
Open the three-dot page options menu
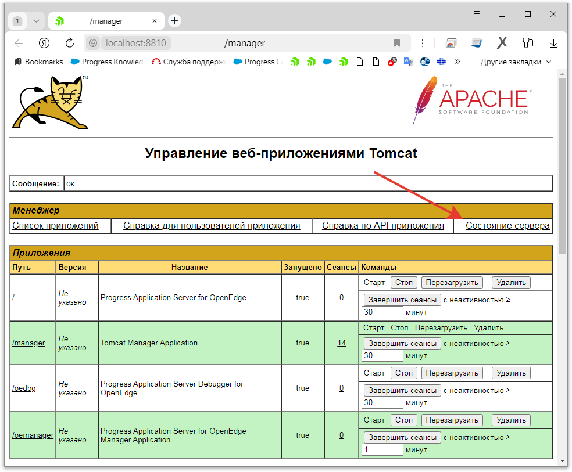423,44
